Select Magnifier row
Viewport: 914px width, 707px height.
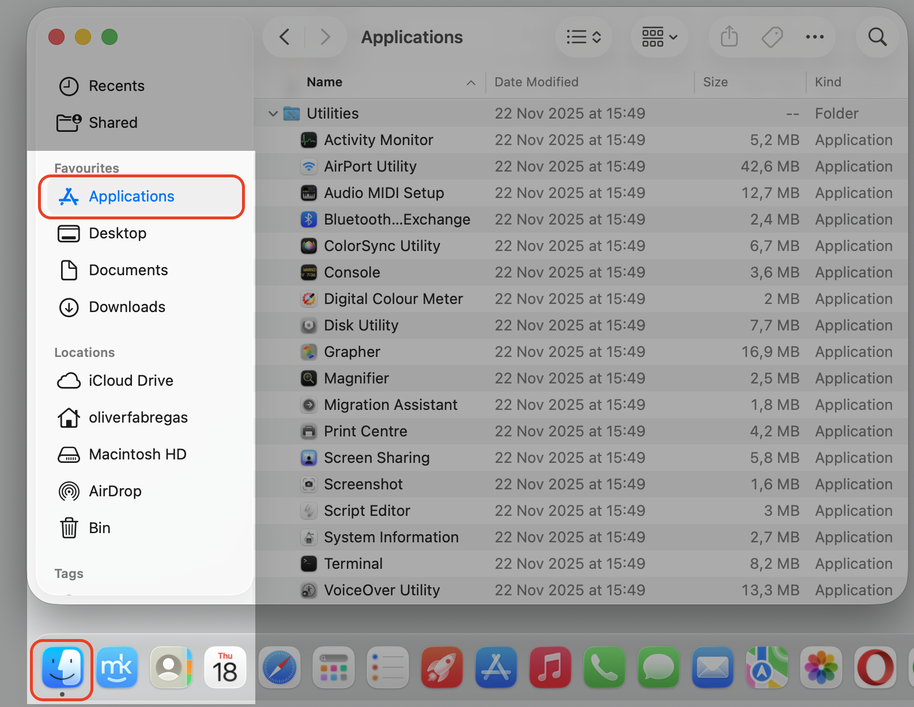tap(581, 378)
